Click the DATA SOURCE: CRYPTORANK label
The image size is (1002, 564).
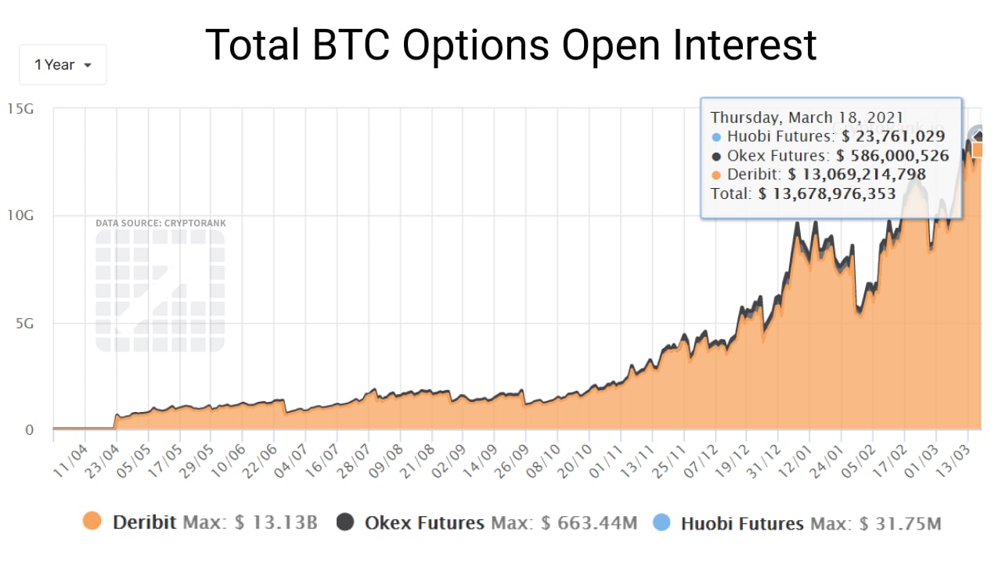[x=160, y=223]
